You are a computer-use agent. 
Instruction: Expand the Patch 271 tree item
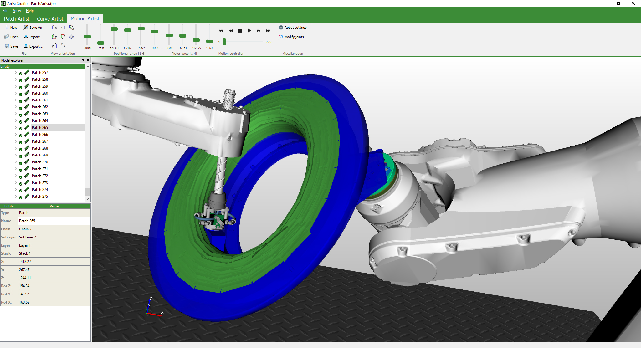16,168
